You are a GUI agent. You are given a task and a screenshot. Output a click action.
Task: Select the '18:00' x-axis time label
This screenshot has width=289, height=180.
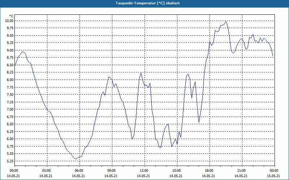tap(210, 171)
